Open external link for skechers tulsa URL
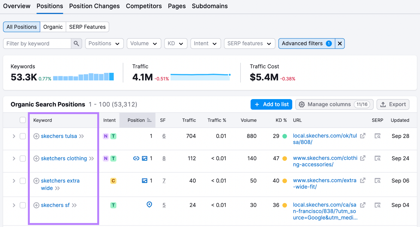The width and height of the screenshot is (420, 227). pyautogui.click(x=363, y=136)
